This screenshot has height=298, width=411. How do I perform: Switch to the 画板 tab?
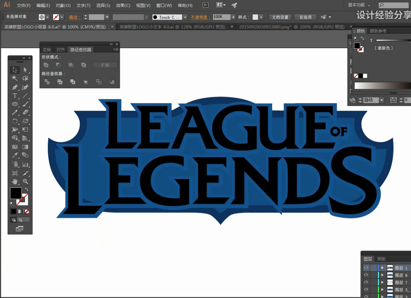tap(381, 259)
